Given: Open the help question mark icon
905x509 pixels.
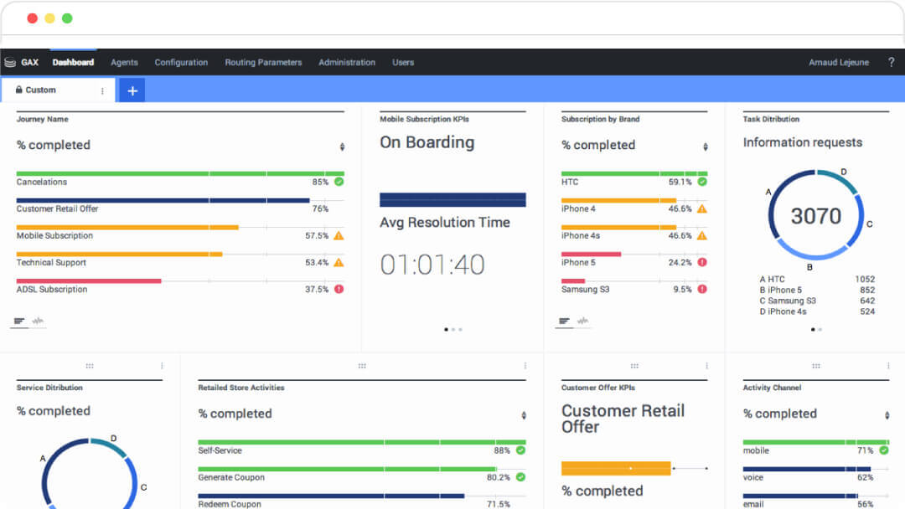Looking at the screenshot, I should (891, 62).
